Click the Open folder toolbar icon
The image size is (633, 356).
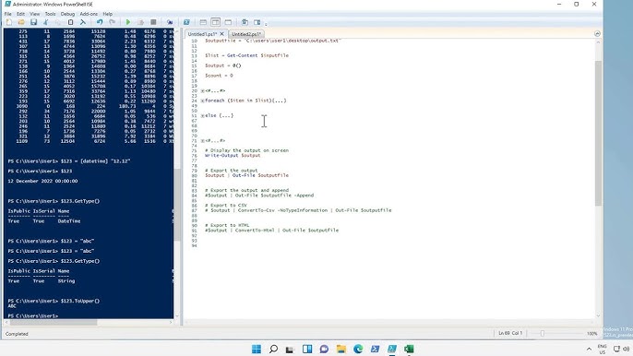[x=21, y=22]
